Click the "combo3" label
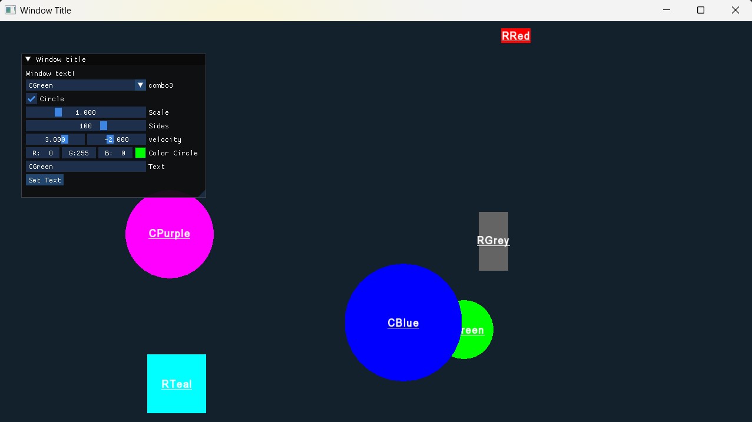Image resolution: width=752 pixels, height=422 pixels. tap(161, 85)
